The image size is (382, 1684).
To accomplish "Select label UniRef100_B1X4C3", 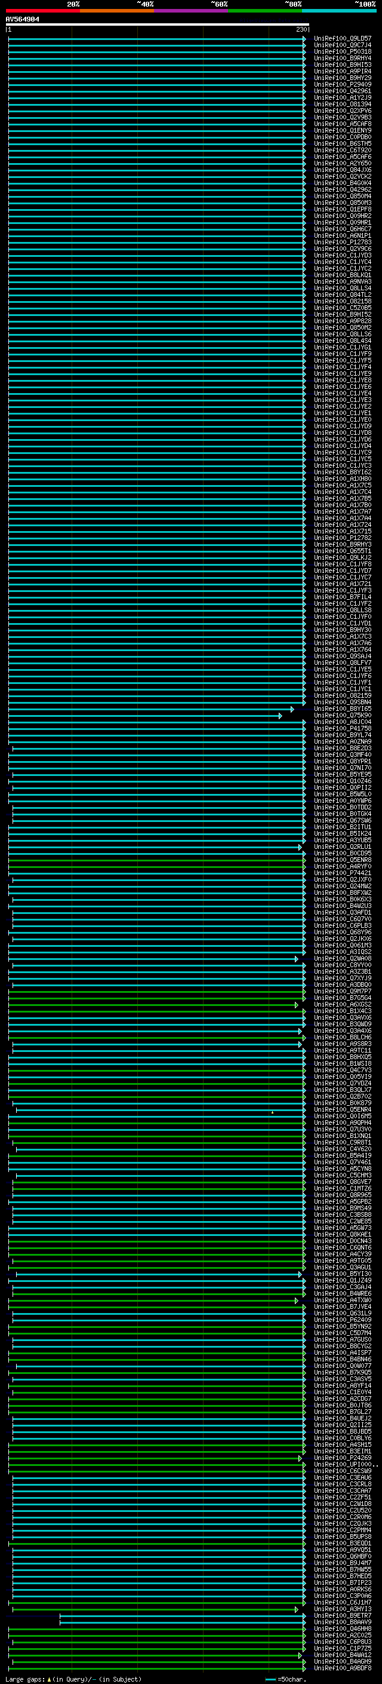I will click(343, 1011).
